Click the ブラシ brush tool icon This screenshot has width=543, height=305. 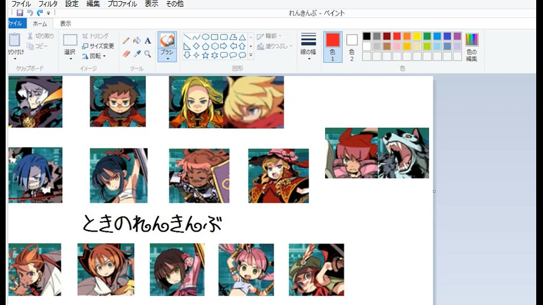point(167,41)
